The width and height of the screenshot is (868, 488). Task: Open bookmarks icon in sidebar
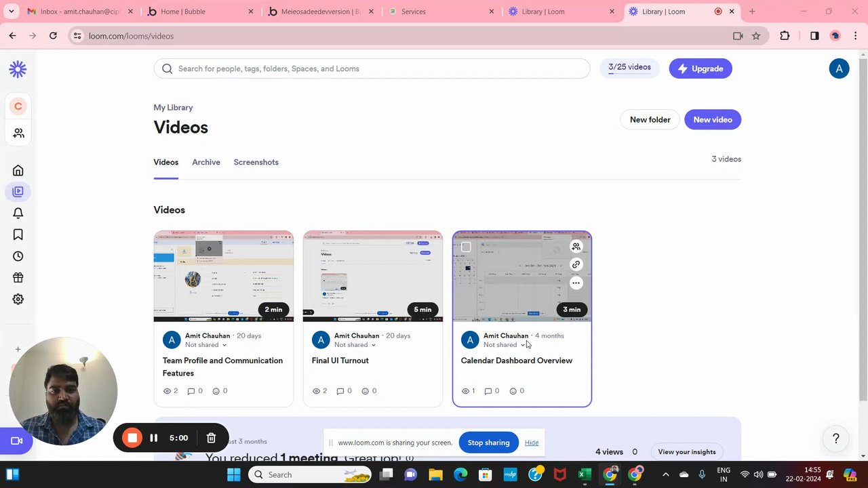pyautogui.click(x=18, y=235)
